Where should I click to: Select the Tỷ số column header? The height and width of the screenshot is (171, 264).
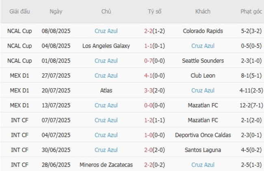[x=154, y=11]
